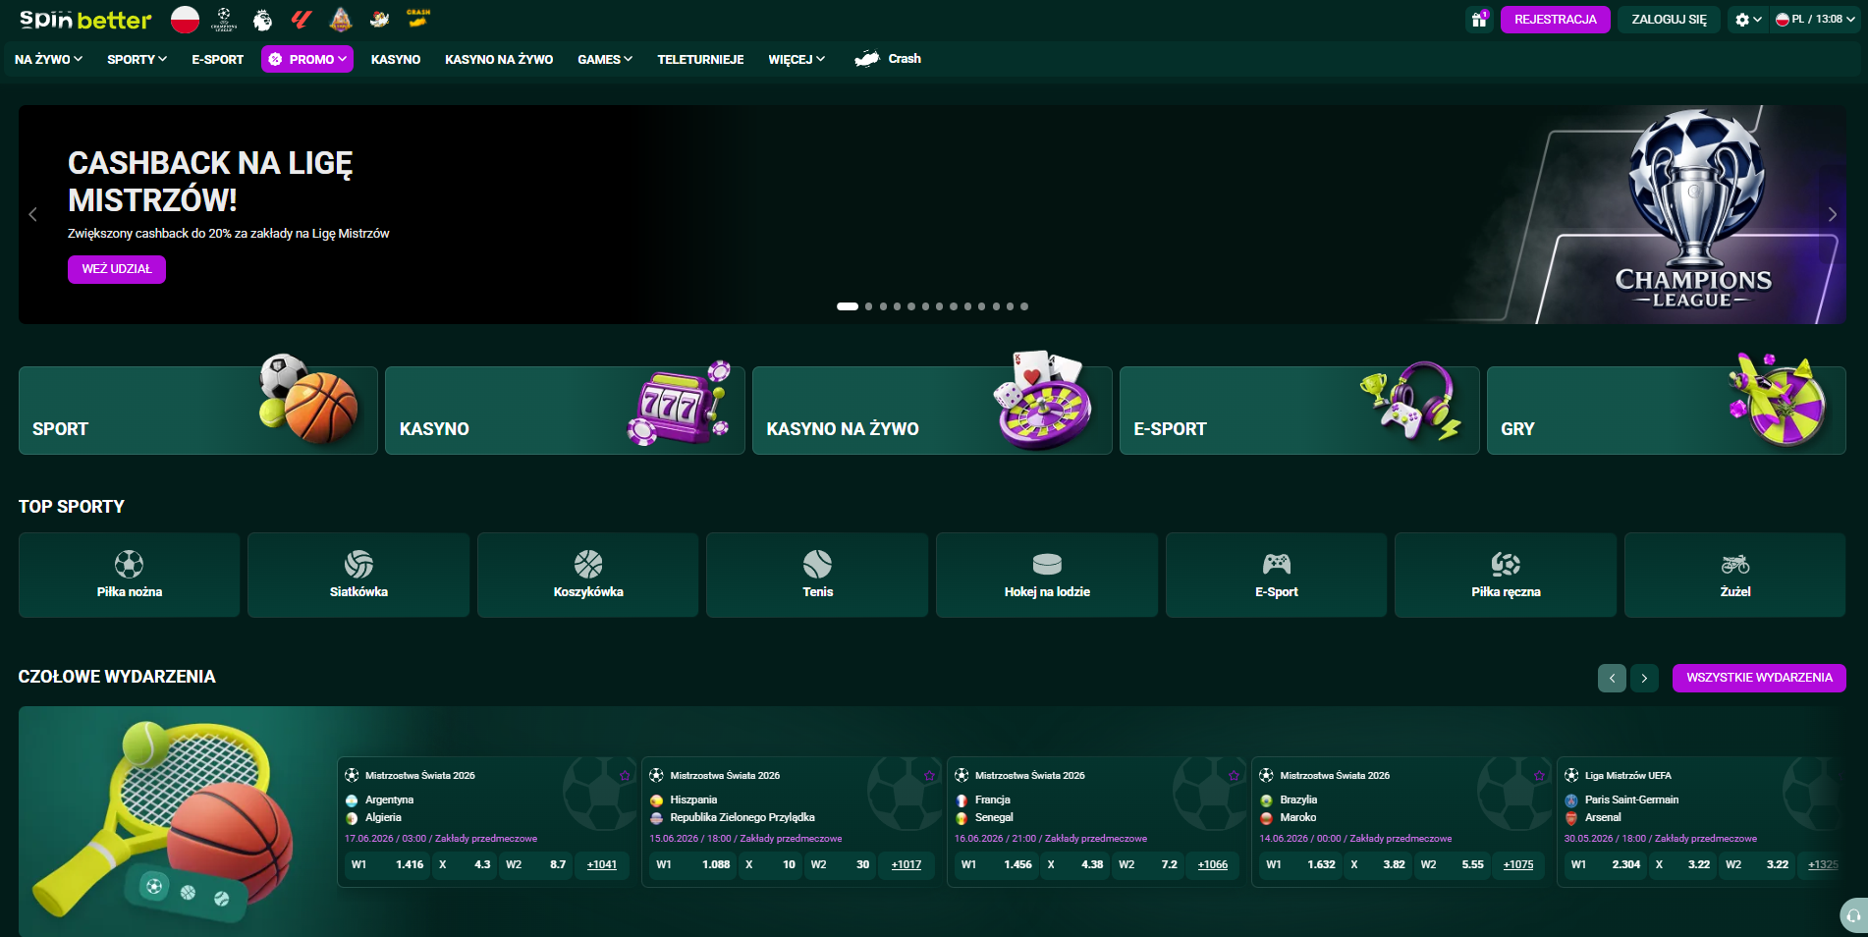1868x937 pixels.
Task: Expand the PROMO dropdown
Action: 307,59
